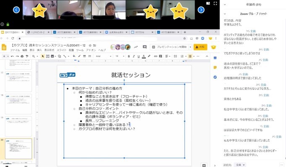Screen dimensions: 286x167
Task: Open the presentation start dropdown arrow
Action: (x=190, y=47)
